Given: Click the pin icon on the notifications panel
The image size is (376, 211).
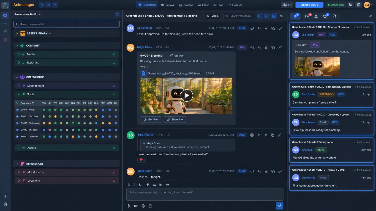Looking at the screenshot, I should (370, 16).
